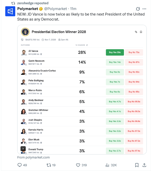Share the tweet using the upload arrow icon

pyautogui.click(x=144, y=165)
